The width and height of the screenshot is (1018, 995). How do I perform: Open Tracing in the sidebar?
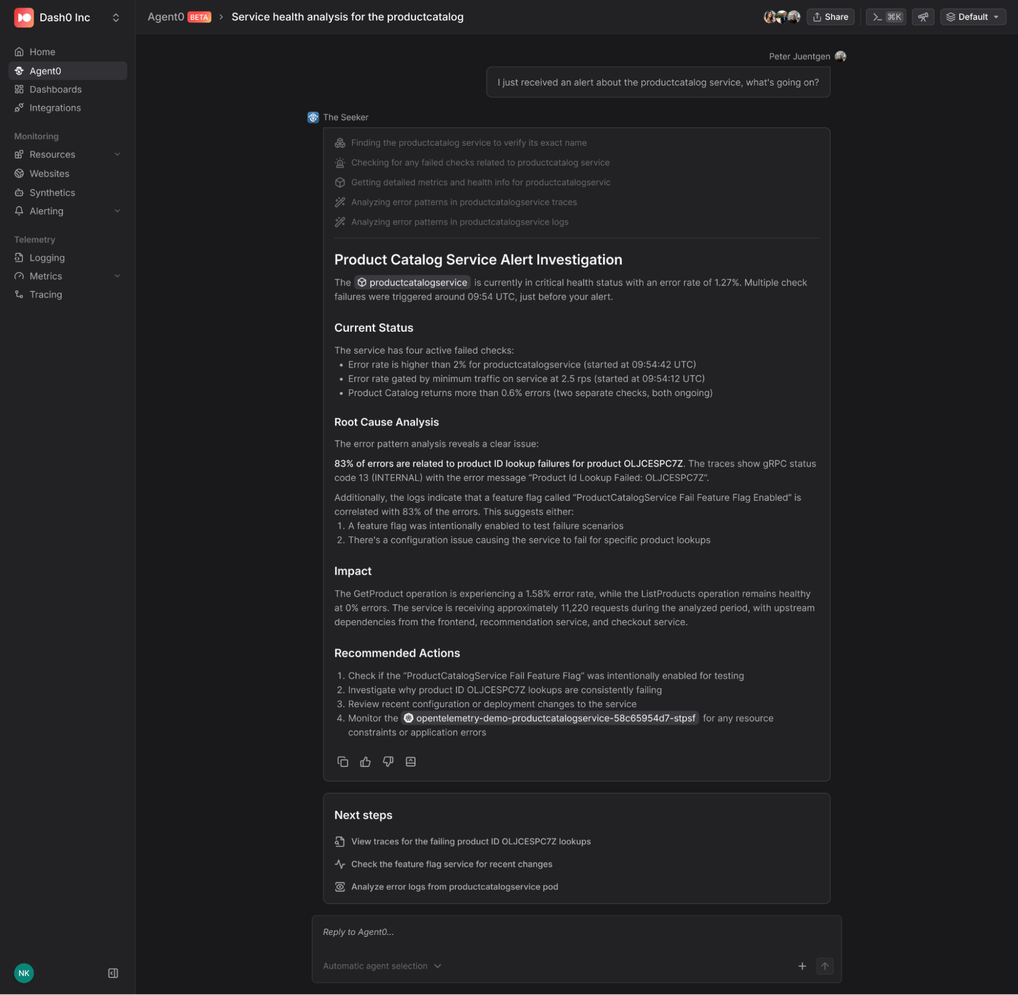click(45, 294)
